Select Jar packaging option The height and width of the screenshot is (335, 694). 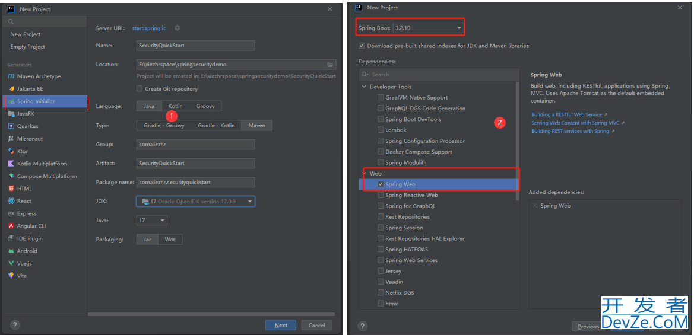point(147,240)
